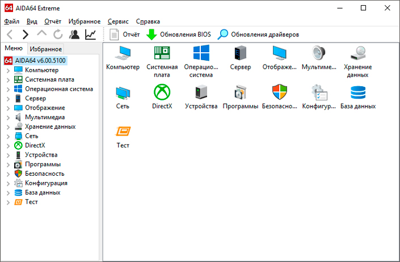
Task: Go forward with the right arrow
Action: [x=26, y=35]
